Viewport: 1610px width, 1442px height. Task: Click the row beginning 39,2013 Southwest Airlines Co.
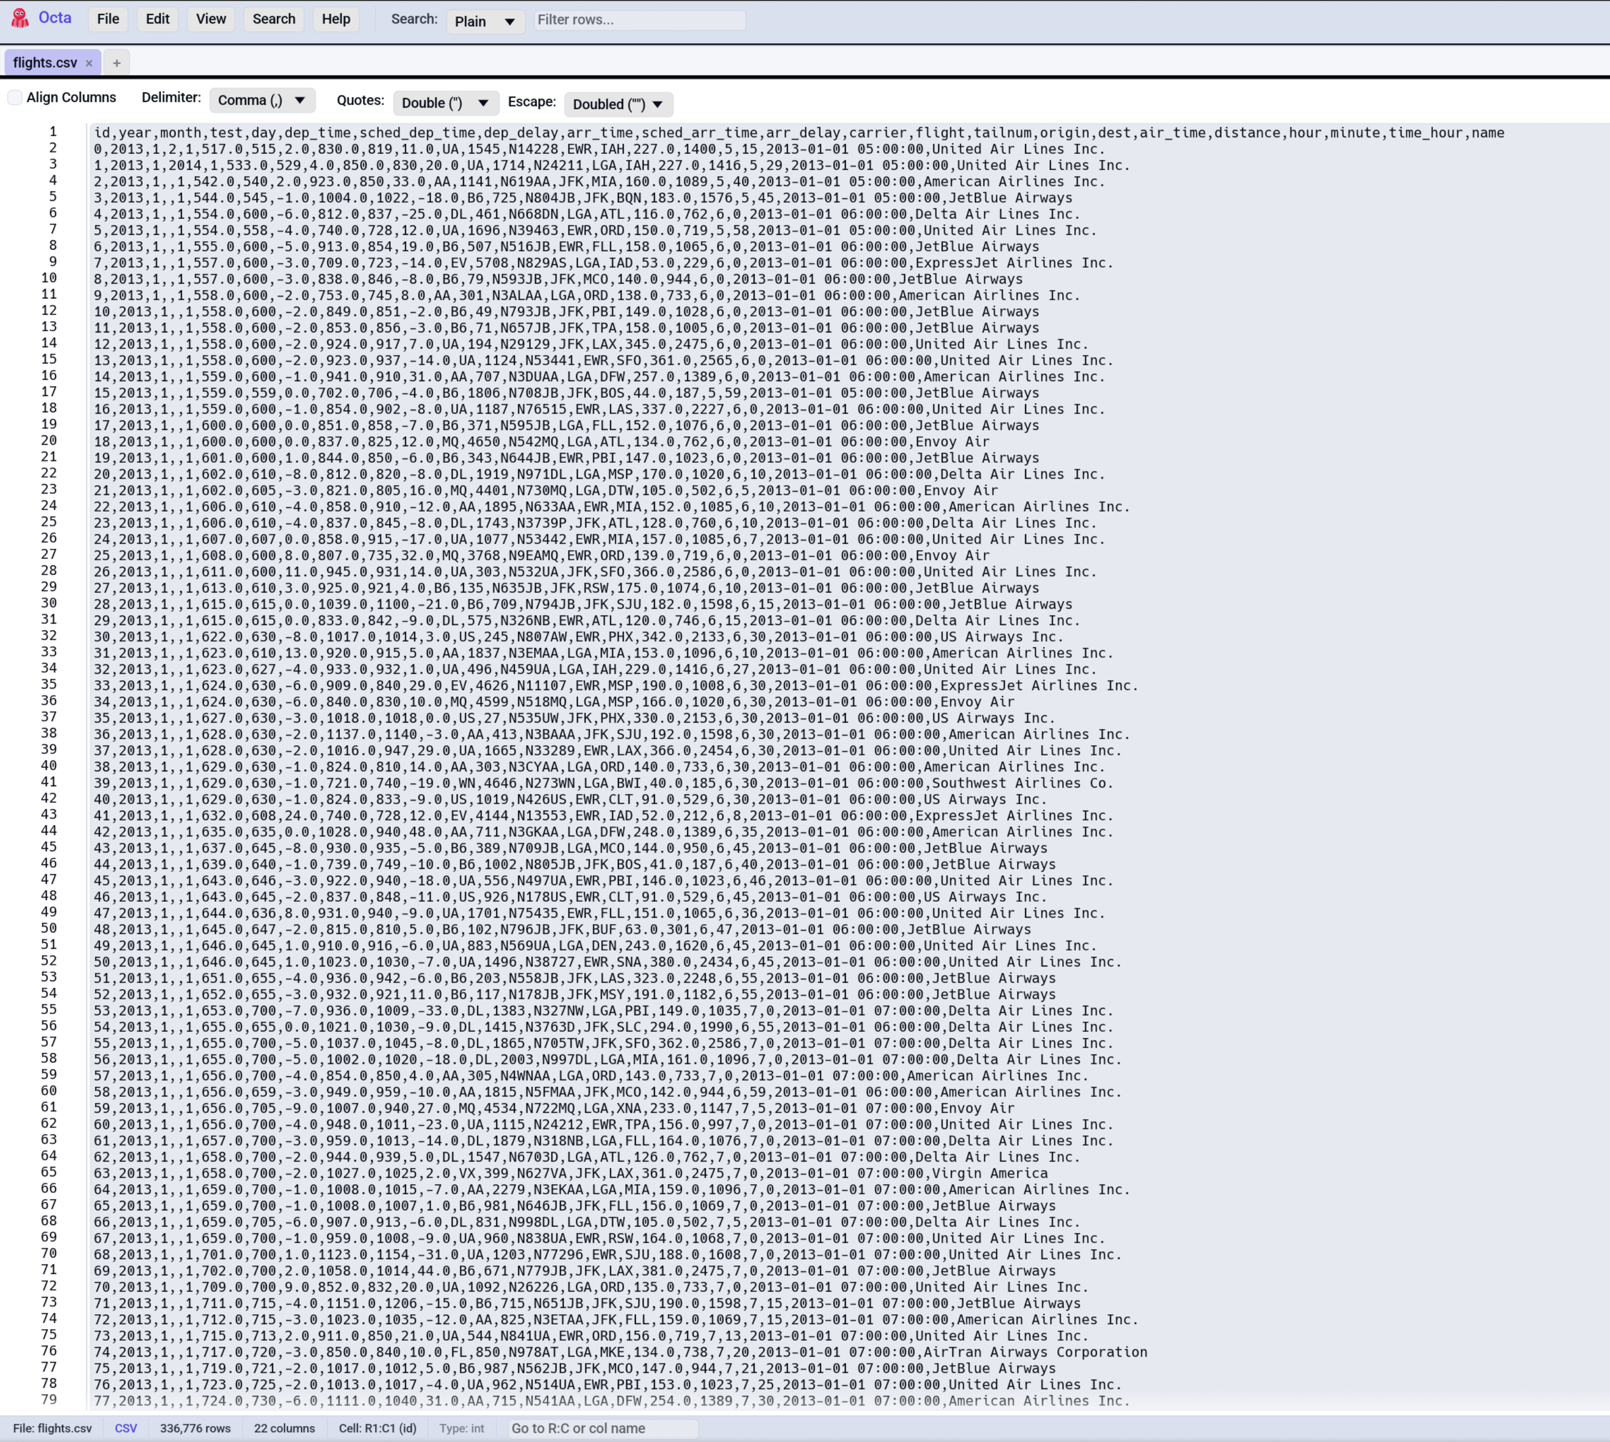(x=604, y=783)
